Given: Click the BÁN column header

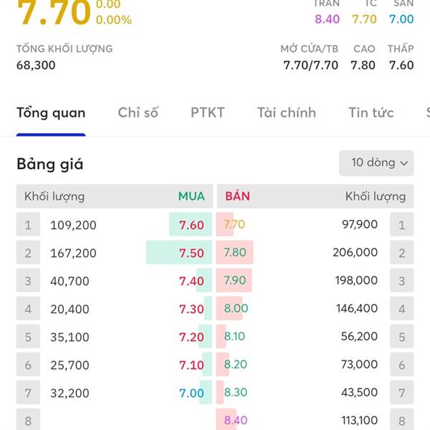Looking at the screenshot, I should pyautogui.click(x=237, y=196).
